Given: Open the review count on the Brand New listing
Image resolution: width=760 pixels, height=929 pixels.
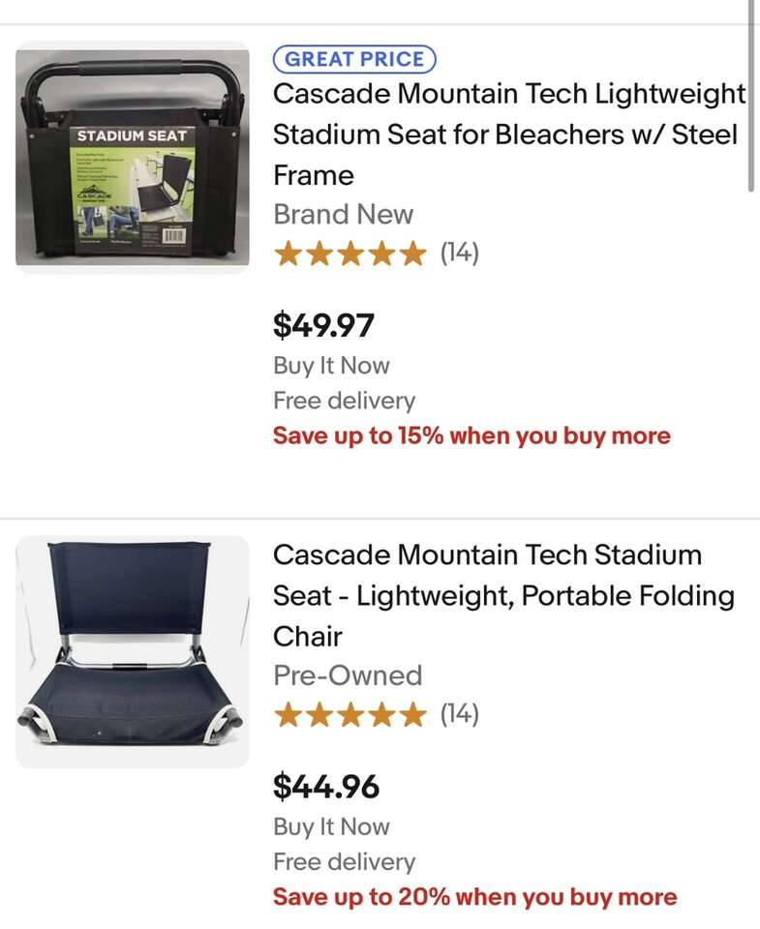Looking at the screenshot, I should pos(460,254).
